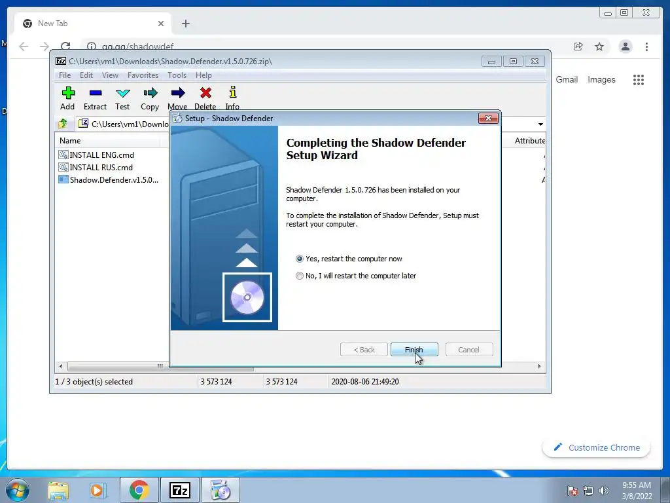Close the New Tab tab

[161, 24]
